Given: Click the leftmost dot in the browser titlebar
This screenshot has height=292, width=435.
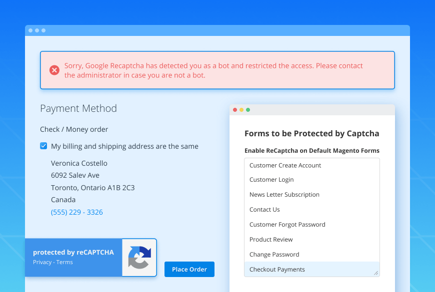Looking at the screenshot, I should click(30, 30).
